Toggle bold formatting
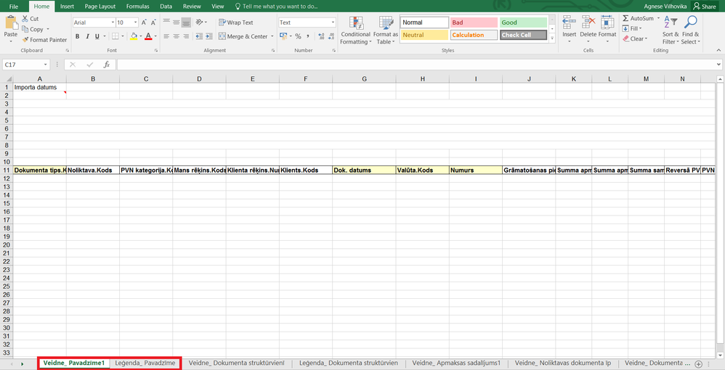725x370 pixels. (x=77, y=36)
